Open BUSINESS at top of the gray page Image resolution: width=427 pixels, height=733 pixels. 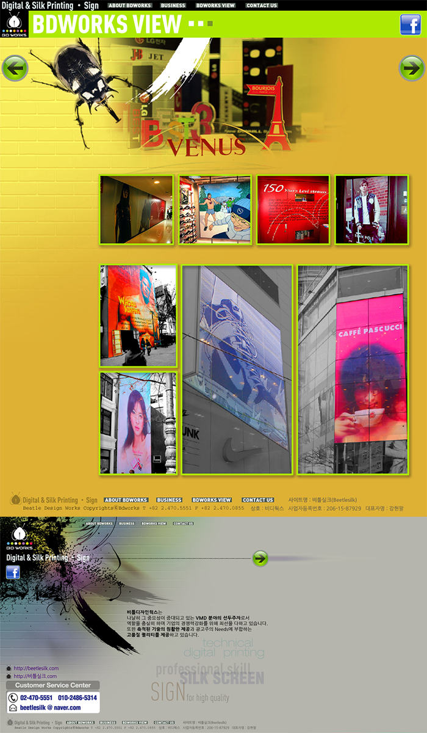click(x=127, y=523)
